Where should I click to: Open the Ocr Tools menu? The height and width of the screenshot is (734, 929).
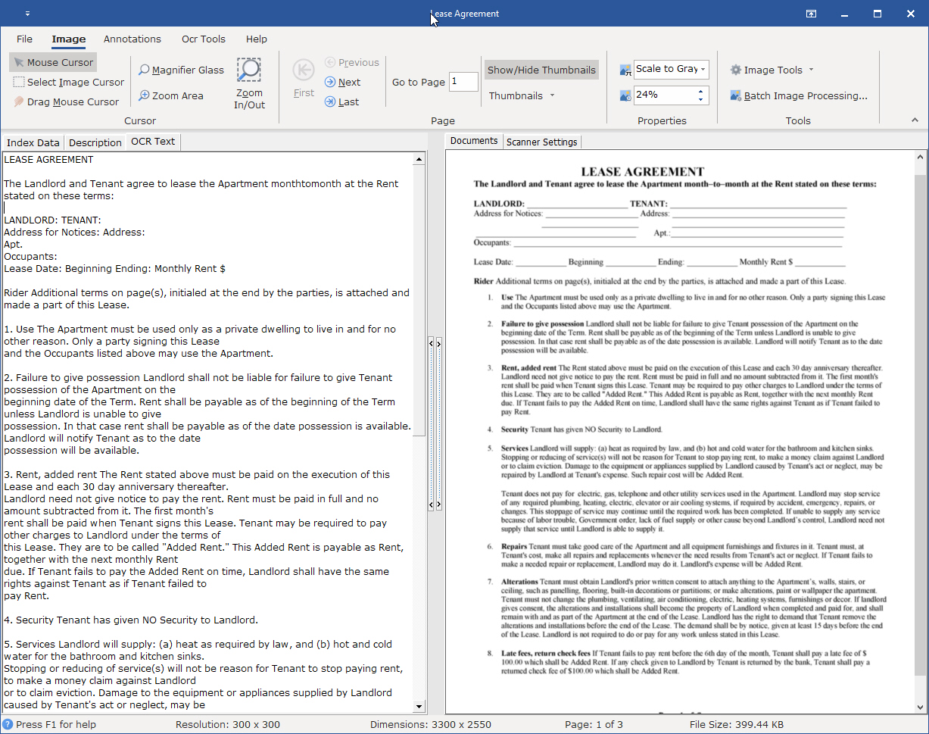tap(203, 39)
